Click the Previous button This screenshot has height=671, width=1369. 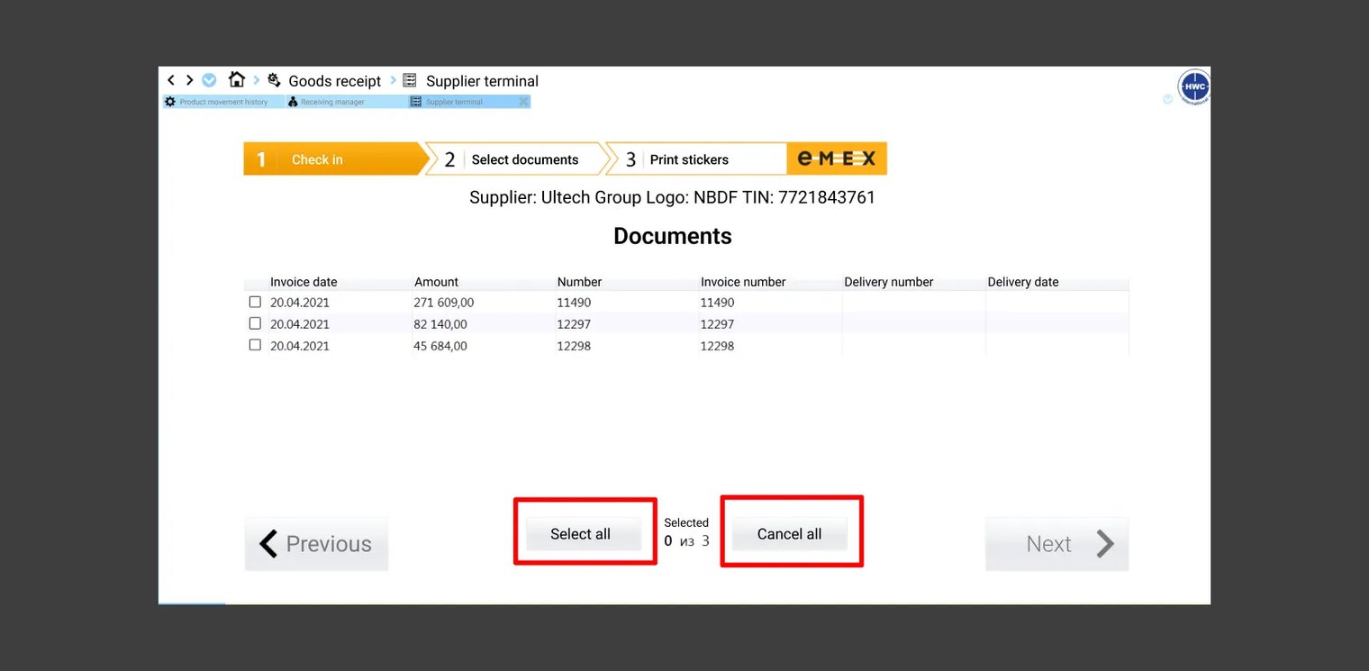pyautogui.click(x=316, y=544)
